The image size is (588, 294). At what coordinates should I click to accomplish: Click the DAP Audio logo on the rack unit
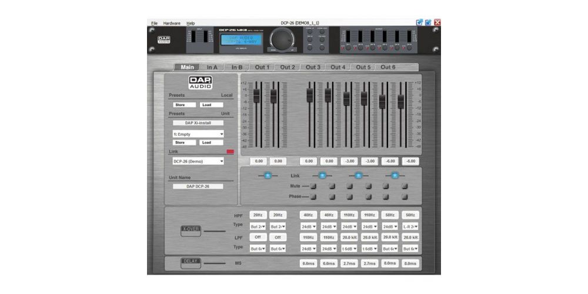(x=164, y=39)
